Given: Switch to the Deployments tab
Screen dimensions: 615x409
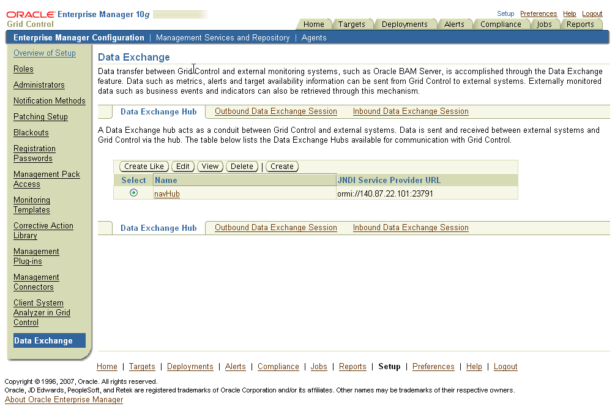Looking at the screenshot, I should point(404,24).
